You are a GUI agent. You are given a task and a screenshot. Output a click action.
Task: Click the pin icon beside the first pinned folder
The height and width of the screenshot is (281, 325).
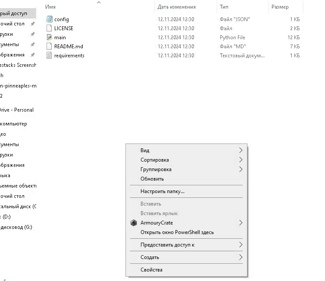pyautogui.click(x=32, y=24)
